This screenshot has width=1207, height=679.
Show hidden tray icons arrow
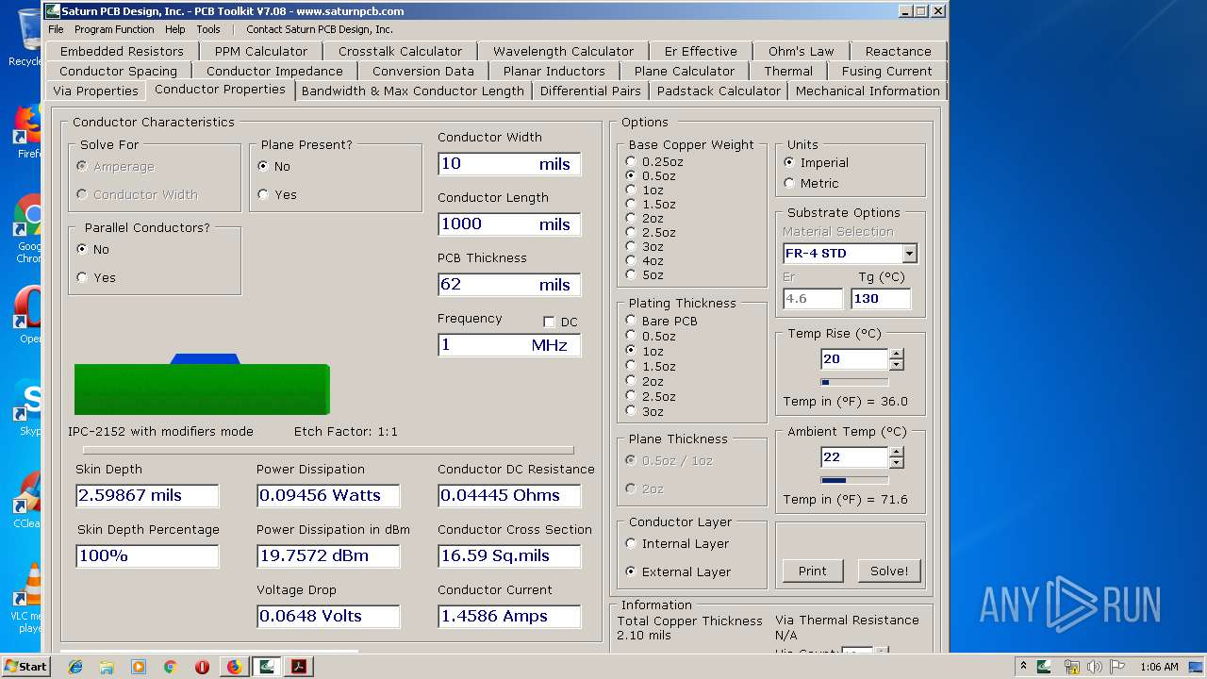pos(1023,667)
